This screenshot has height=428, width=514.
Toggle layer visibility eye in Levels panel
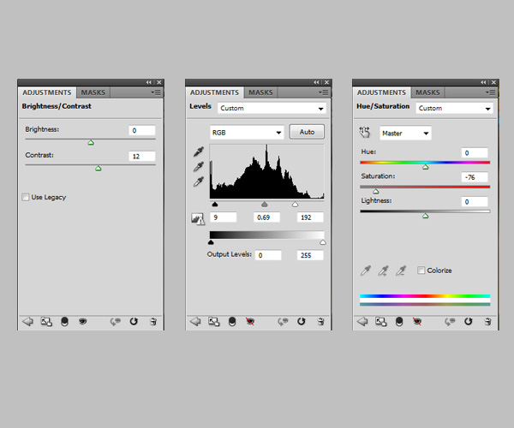point(250,322)
